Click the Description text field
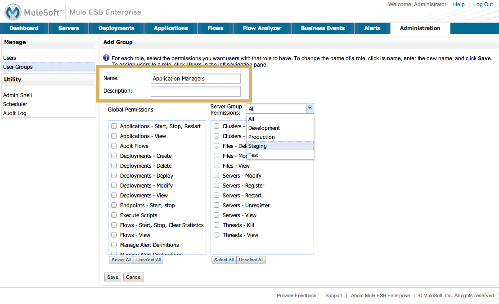Viewport: 499px width, 304px height. (195, 91)
